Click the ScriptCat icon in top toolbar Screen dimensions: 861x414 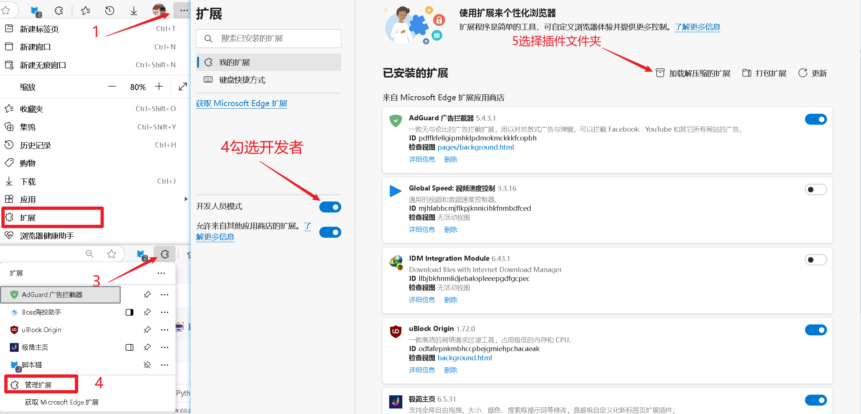click(x=35, y=11)
